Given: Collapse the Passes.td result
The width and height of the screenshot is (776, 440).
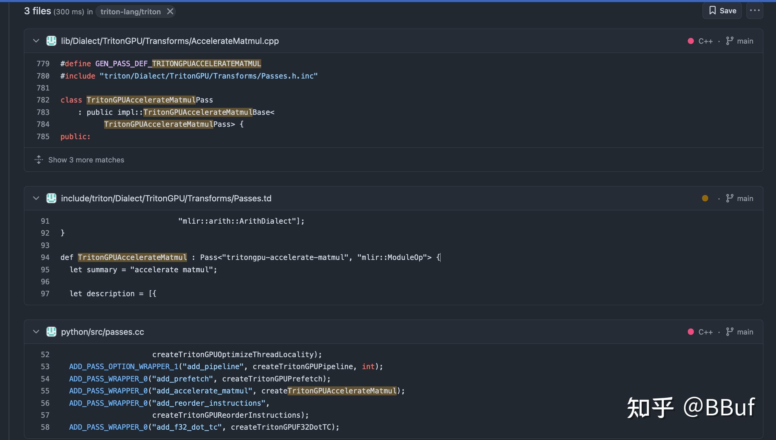Looking at the screenshot, I should tap(36, 198).
